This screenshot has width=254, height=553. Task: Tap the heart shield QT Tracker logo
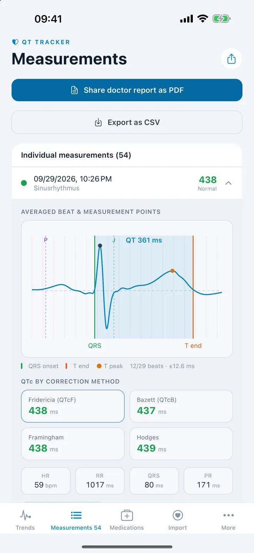pyautogui.click(x=15, y=42)
